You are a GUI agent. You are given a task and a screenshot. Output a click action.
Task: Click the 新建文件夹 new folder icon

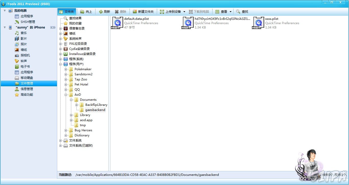135,12
